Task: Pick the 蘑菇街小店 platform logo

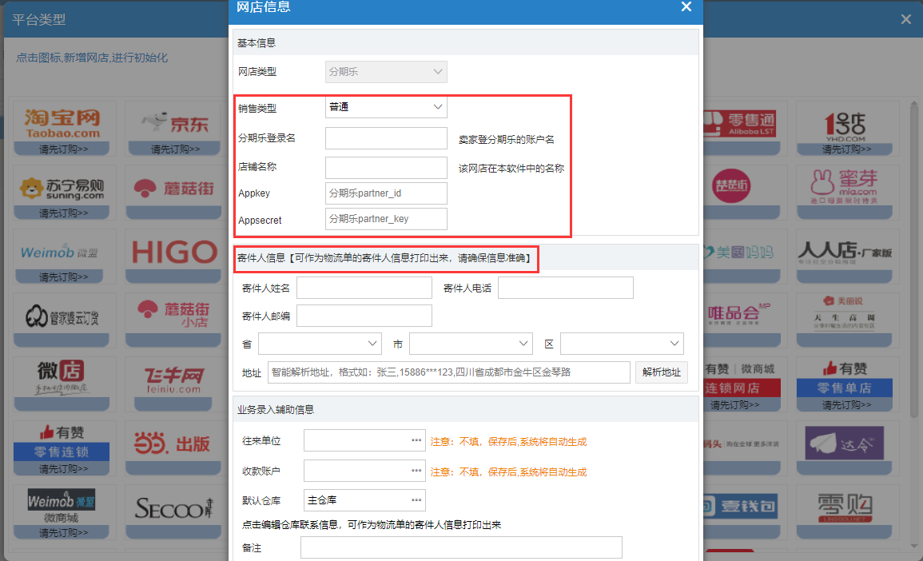Action: pyautogui.click(x=173, y=313)
